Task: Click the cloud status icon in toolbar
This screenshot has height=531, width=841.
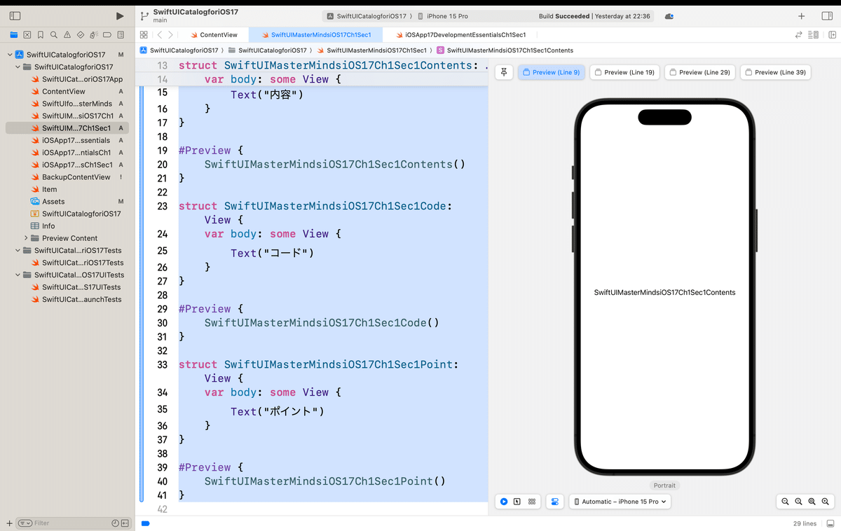Action: click(669, 16)
